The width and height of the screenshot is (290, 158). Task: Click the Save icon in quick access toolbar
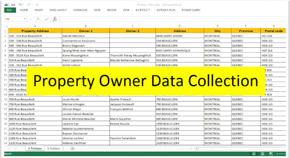point(13,5)
